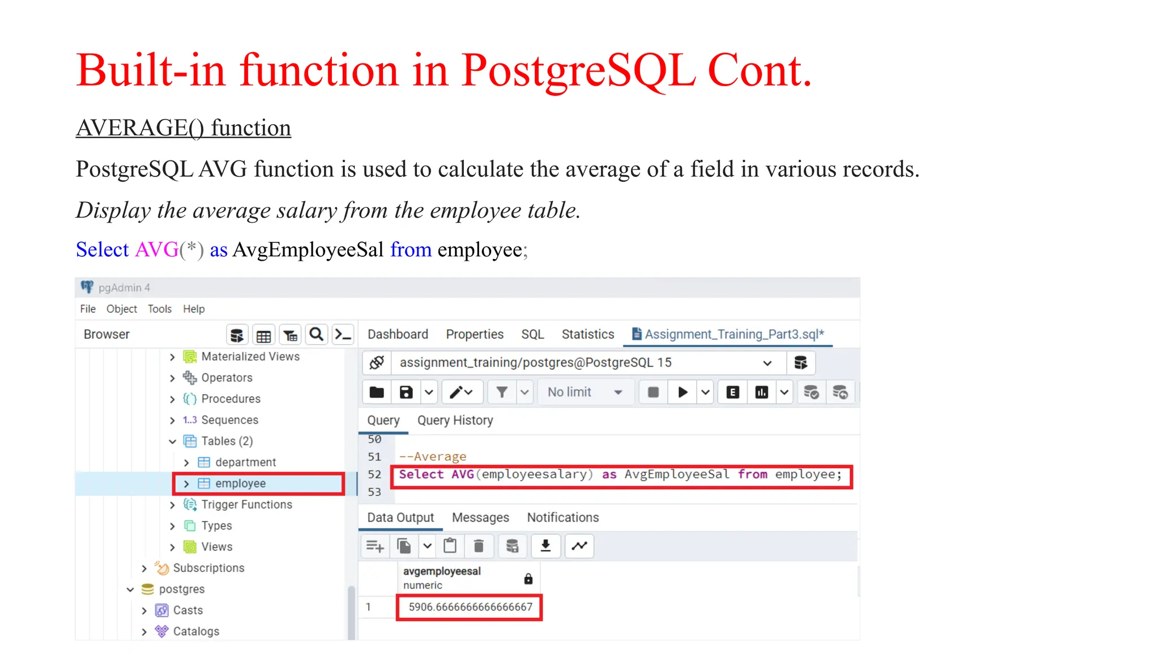Expand Sequences node

(x=172, y=421)
